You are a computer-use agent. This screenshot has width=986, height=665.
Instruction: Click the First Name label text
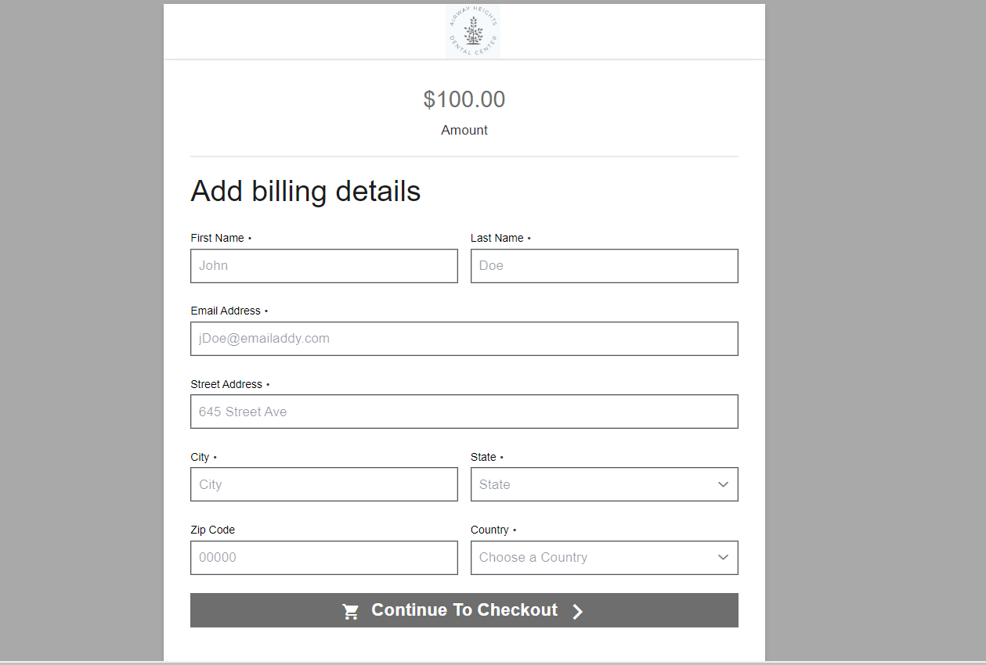[x=218, y=238]
